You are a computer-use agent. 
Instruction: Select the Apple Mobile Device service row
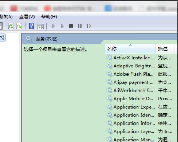tap(140, 99)
